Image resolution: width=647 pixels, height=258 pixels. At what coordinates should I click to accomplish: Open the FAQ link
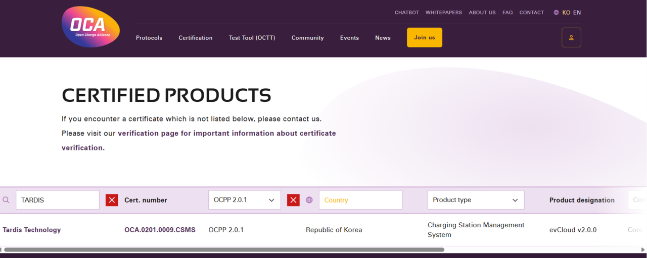coord(507,13)
